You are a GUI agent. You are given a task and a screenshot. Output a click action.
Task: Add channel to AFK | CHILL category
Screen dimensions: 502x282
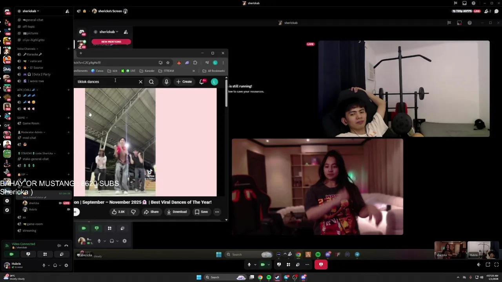pyautogui.click(x=68, y=90)
